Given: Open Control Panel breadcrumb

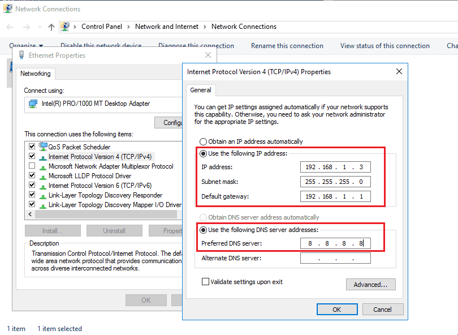Looking at the screenshot, I should (x=102, y=27).
